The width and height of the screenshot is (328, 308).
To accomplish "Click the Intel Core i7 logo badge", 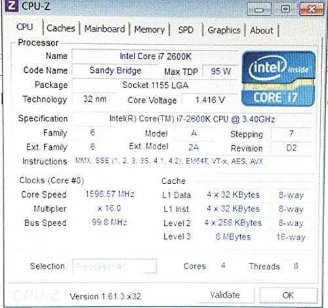I will pos(279,79).
